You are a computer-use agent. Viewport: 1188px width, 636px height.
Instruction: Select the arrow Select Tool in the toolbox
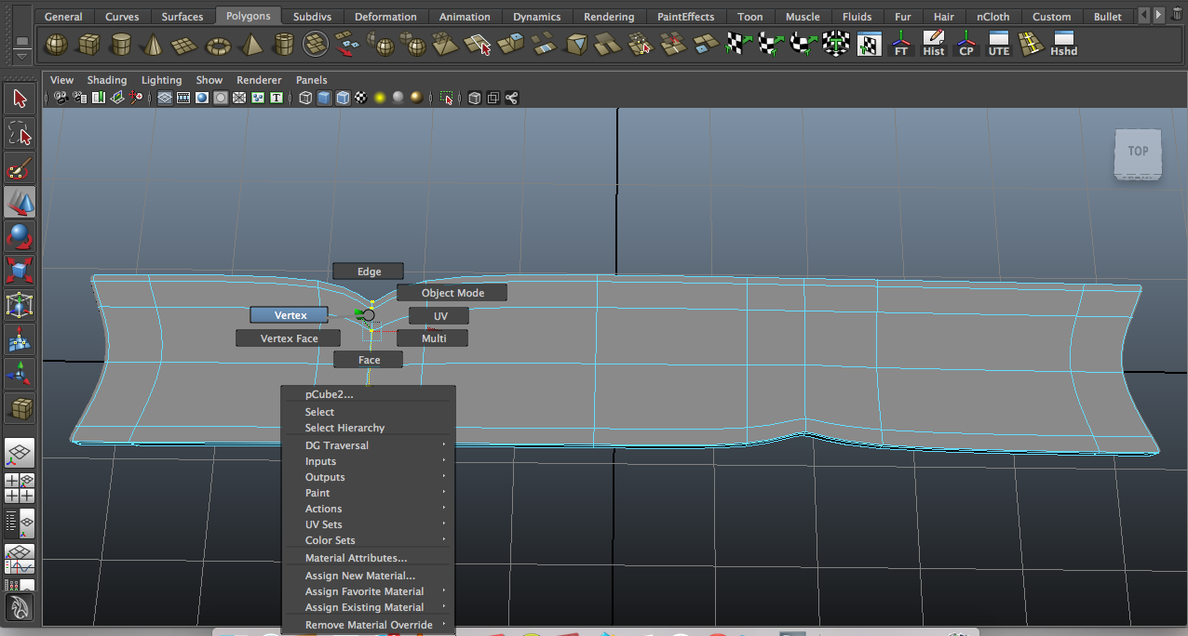point(20,98)
